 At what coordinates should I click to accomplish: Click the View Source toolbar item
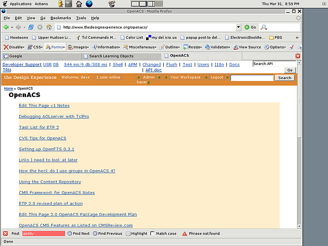pyautogui.click(x=247, y=47)
